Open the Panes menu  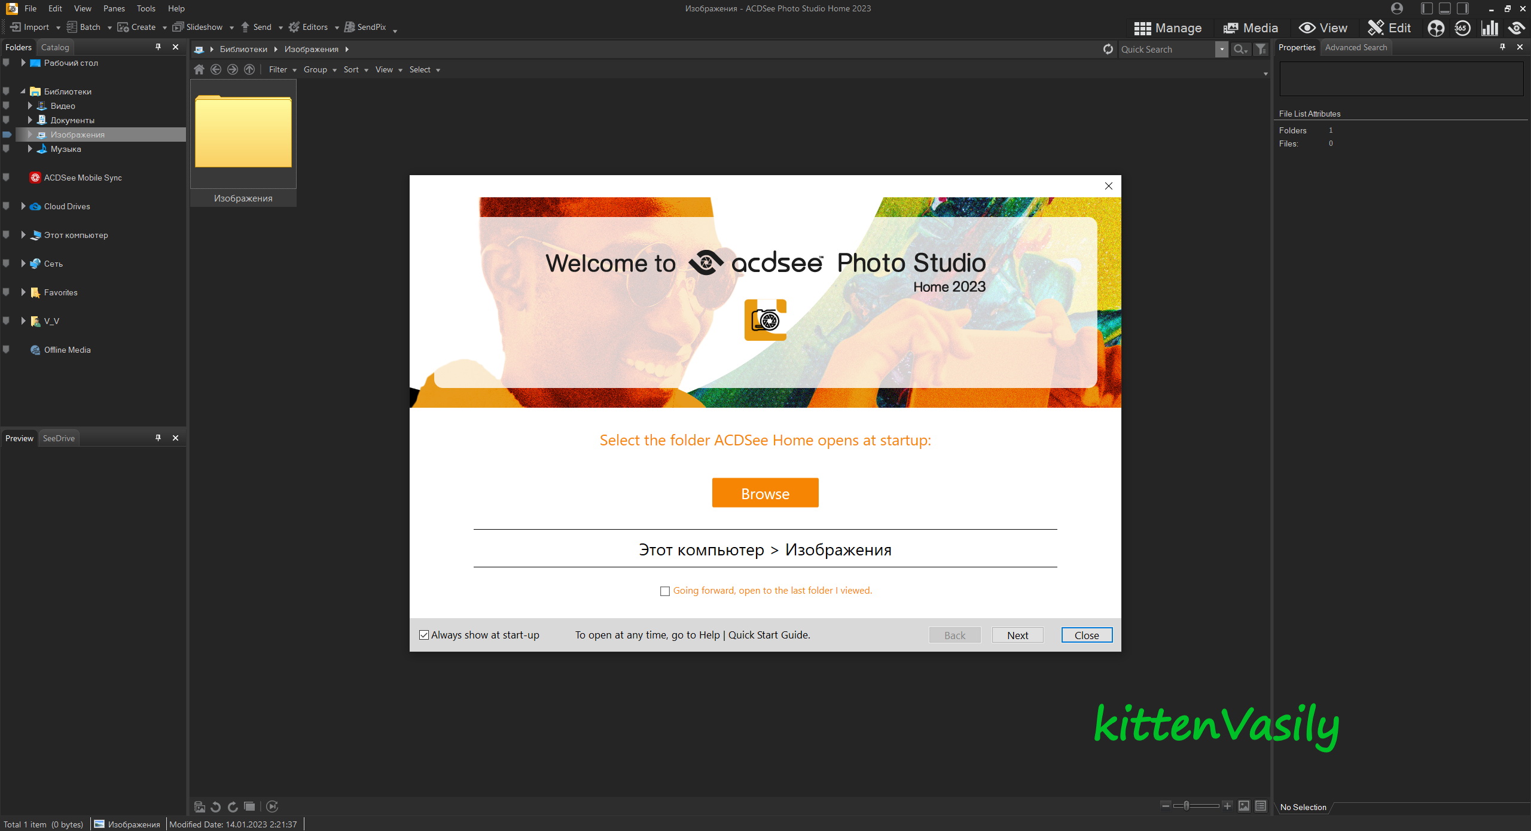(114, 8)
